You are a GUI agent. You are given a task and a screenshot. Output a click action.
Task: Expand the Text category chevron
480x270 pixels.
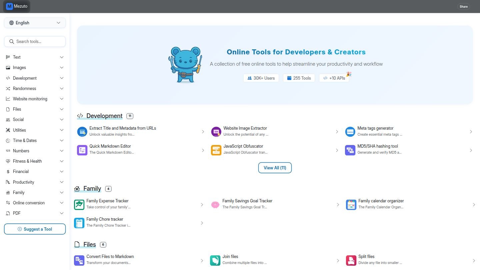(62, 57)
